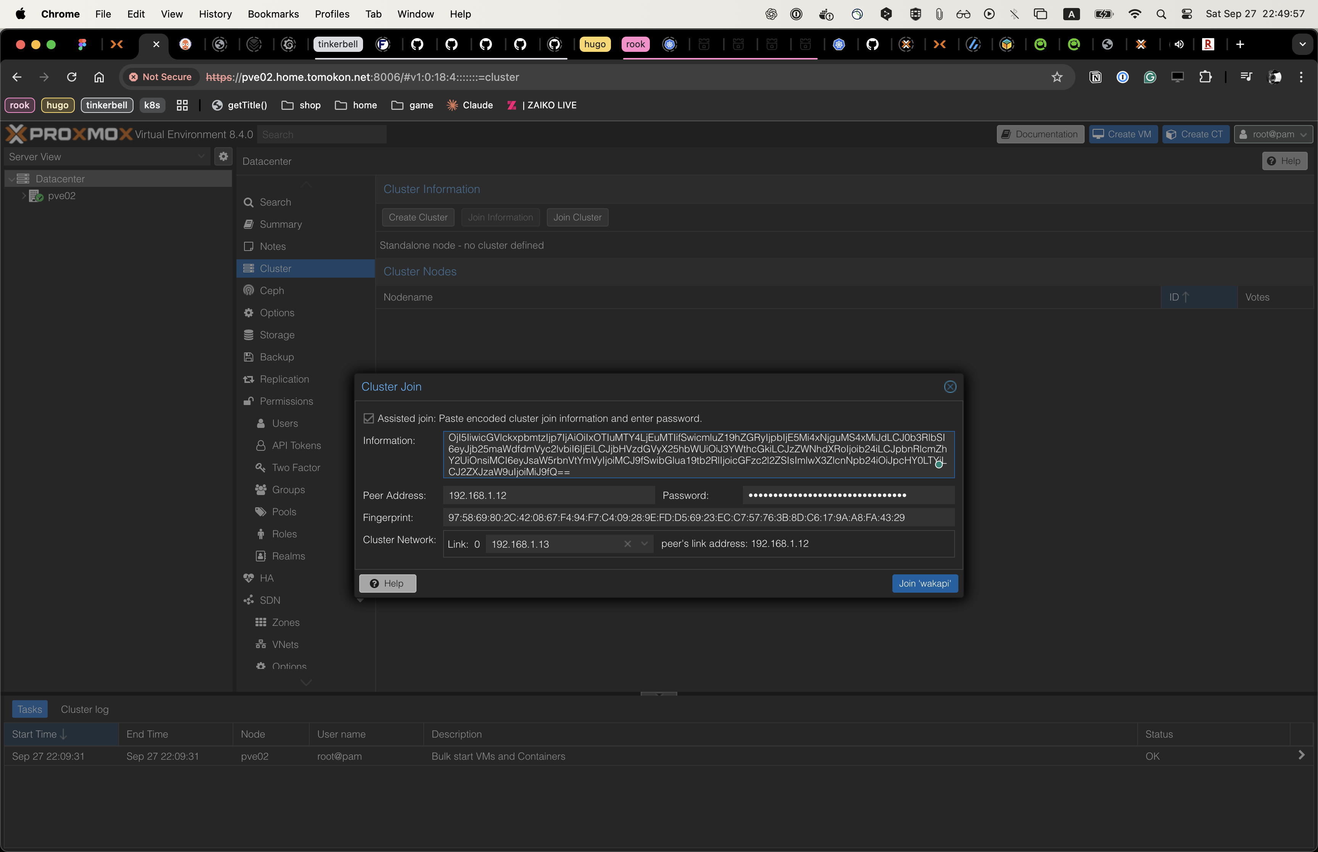Viewport: 1318px width, 852px height.
Task: Click the gear icon beside Server View
Action: (223, 157)
